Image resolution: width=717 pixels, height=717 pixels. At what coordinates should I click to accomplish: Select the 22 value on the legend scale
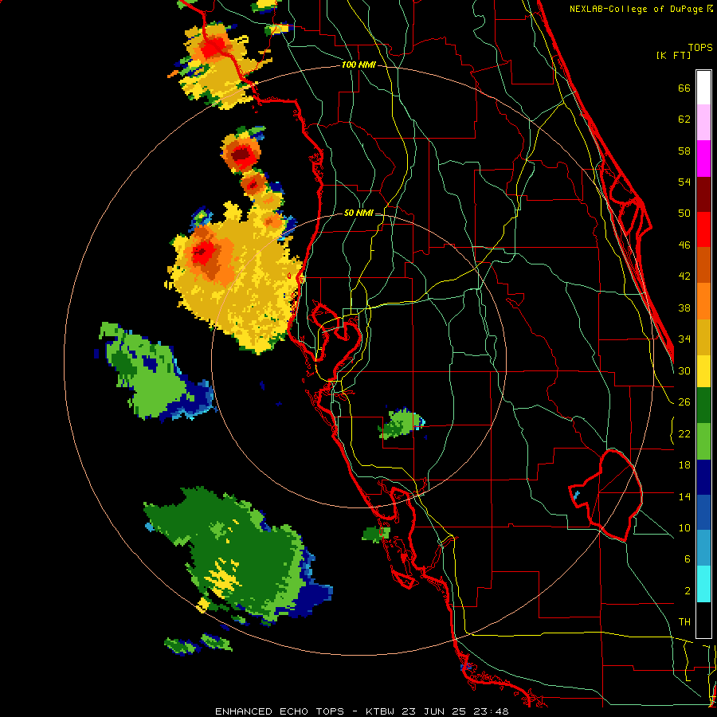coord(684,434)
